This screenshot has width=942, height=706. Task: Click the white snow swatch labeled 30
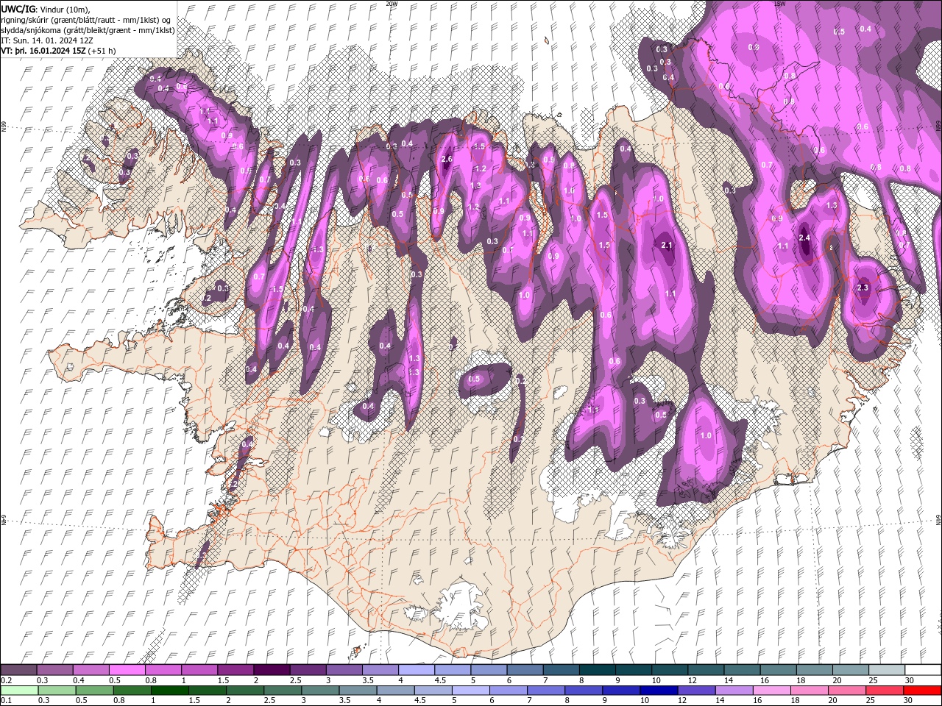point(923,670)
